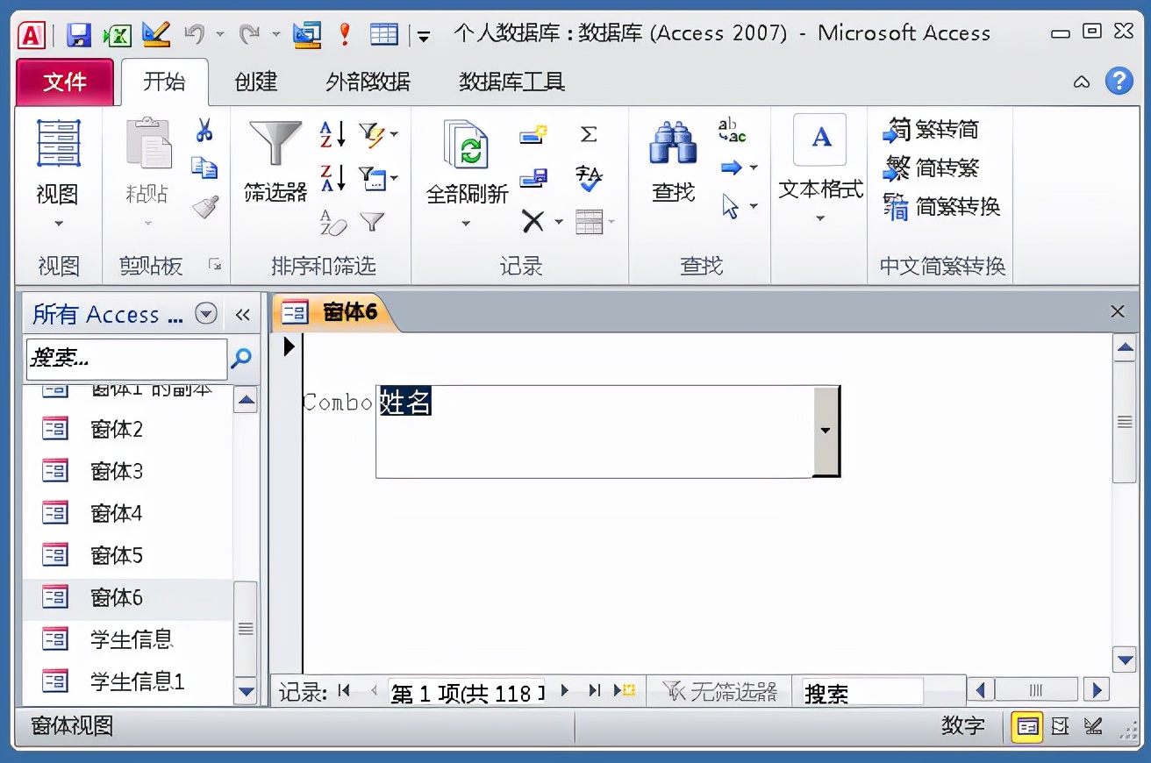Screen dimensions: 1151x763
Task: Toggle the active Form View button in status bar
Action: click(x=1026, y=726)
